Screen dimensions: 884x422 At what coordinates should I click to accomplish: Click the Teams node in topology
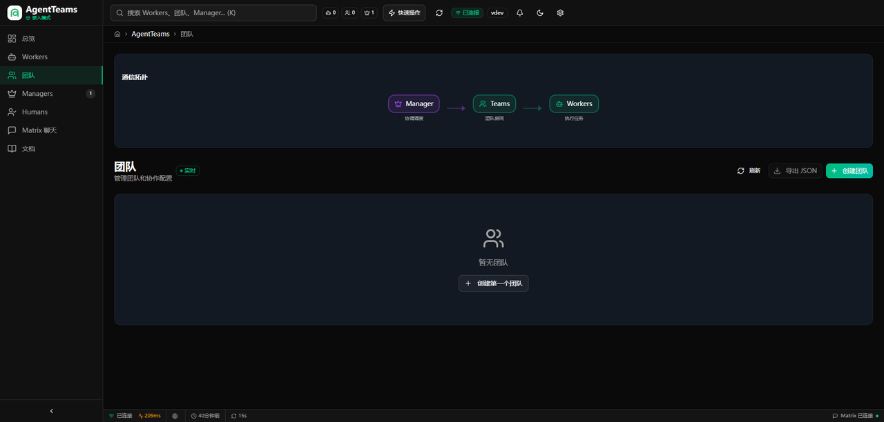click(x=494, y=103)
